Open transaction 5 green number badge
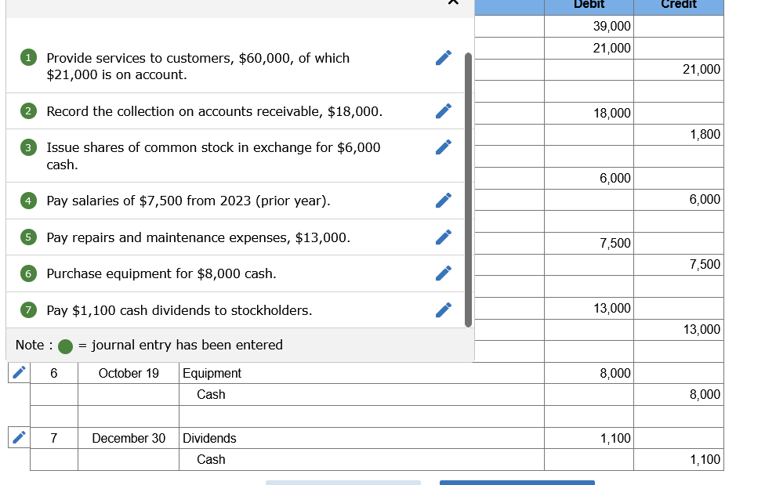Screen dimensions: 765x485 28,237
